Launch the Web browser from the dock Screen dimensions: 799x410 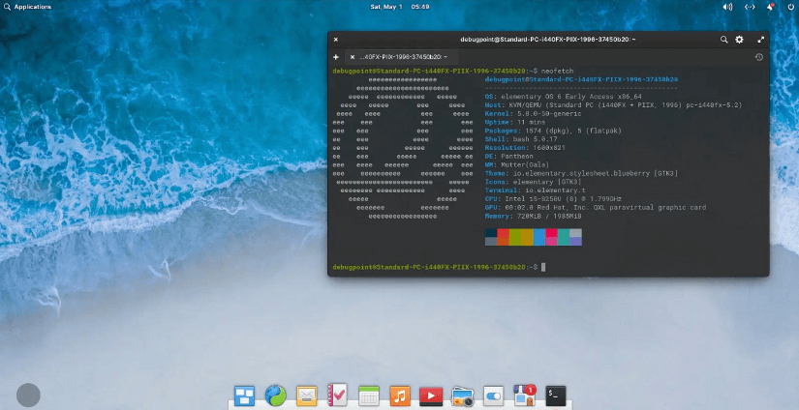pos(276,395)
